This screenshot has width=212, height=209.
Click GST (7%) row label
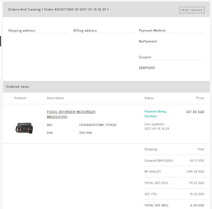point(151,194)
